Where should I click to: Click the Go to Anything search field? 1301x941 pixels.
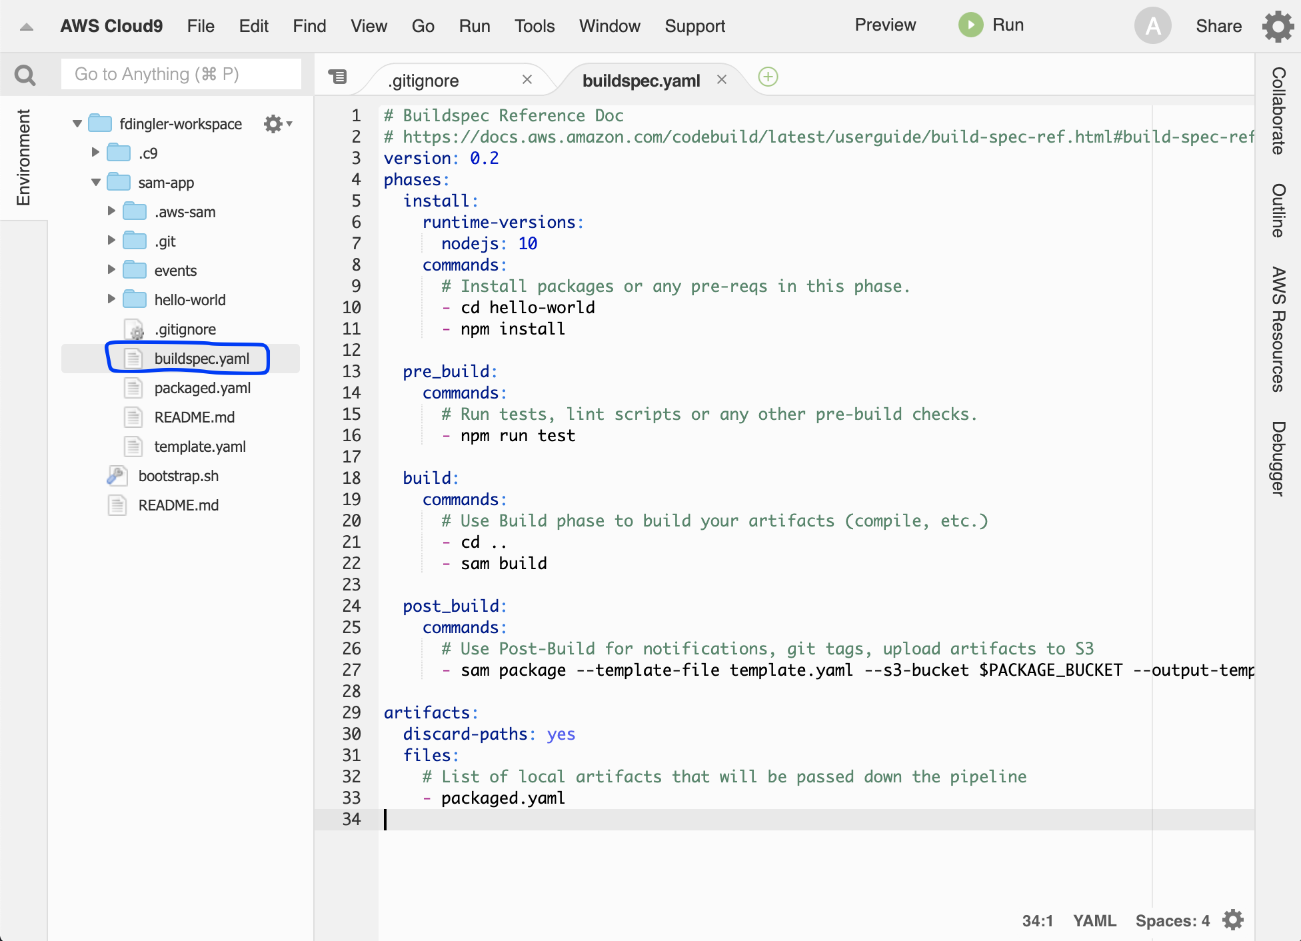[181, 74]
